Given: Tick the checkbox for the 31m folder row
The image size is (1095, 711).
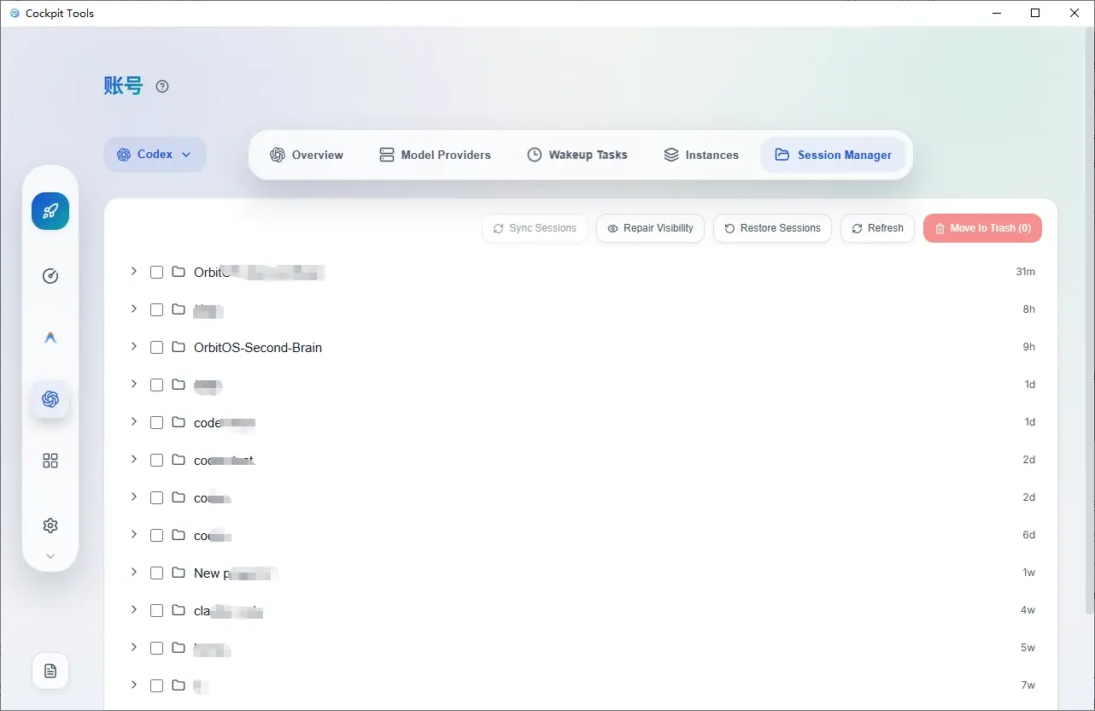Looking at the screenshot, I should point(156,273).
